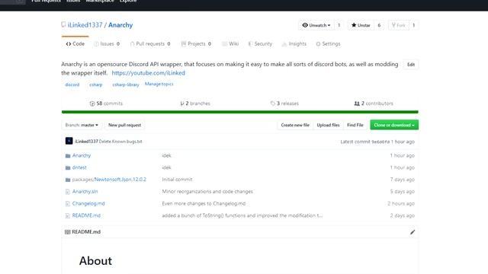488x274 pixels.
Task: Click New pull request
Action: (x=124, y=125)
